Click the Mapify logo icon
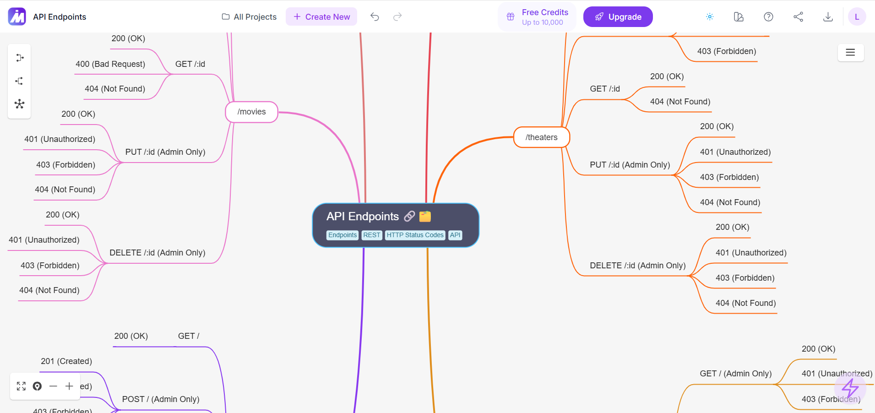Image resolution: width=875 pixels, height=413 pixels. pos(17,16)
